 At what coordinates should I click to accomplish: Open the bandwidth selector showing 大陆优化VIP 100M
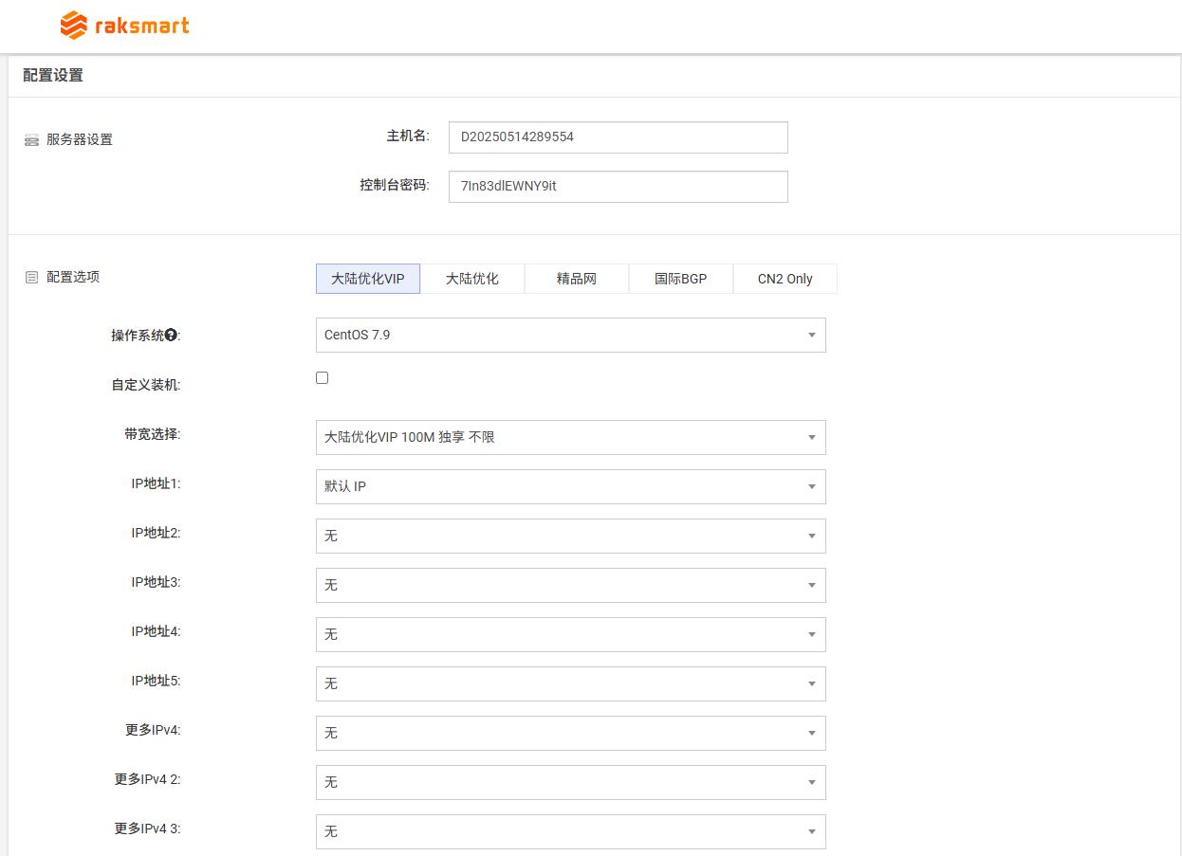tap(569, 437)
